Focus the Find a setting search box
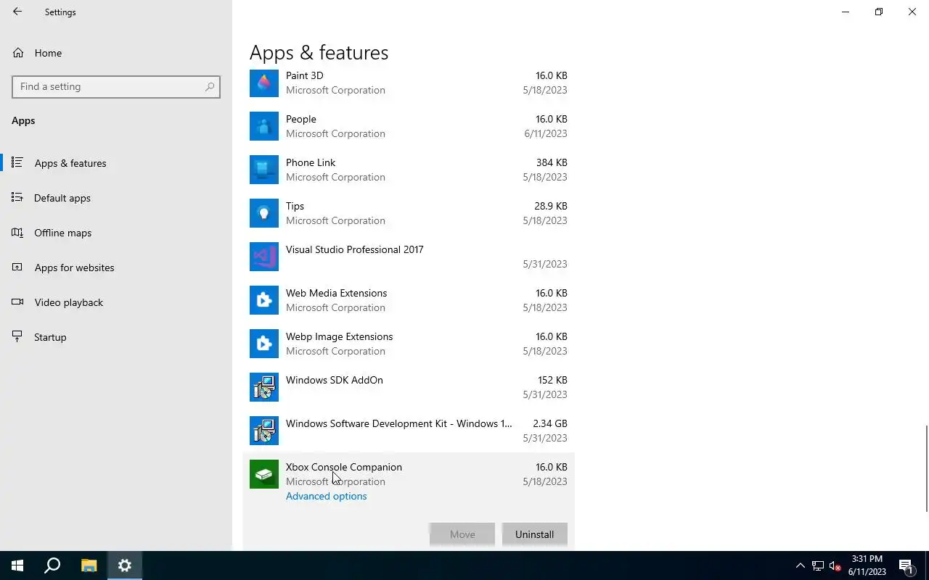 [116, 86]
